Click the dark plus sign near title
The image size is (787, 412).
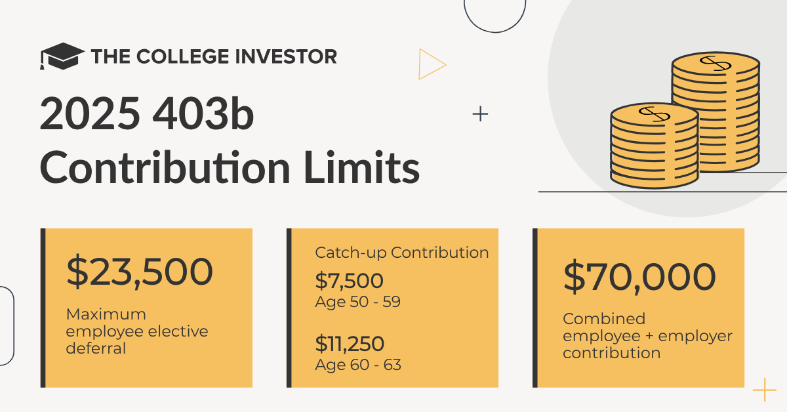click(481, 114)
